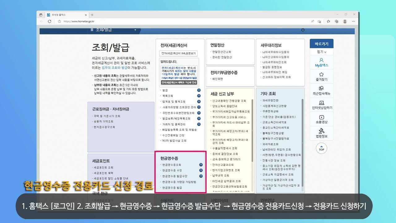Open browser Collections icon
396x223 pixels.
point(337,21)
